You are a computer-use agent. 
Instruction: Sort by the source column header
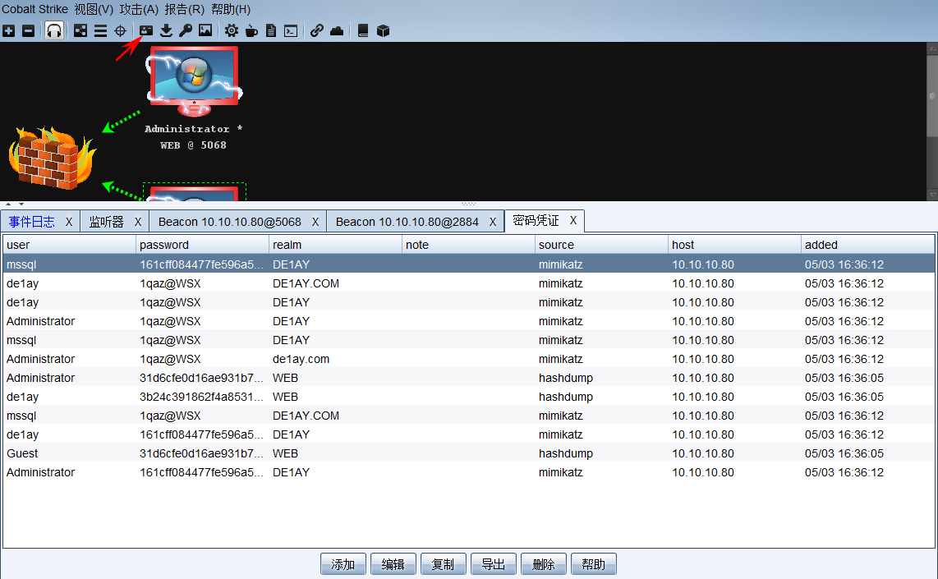[601, 245]
